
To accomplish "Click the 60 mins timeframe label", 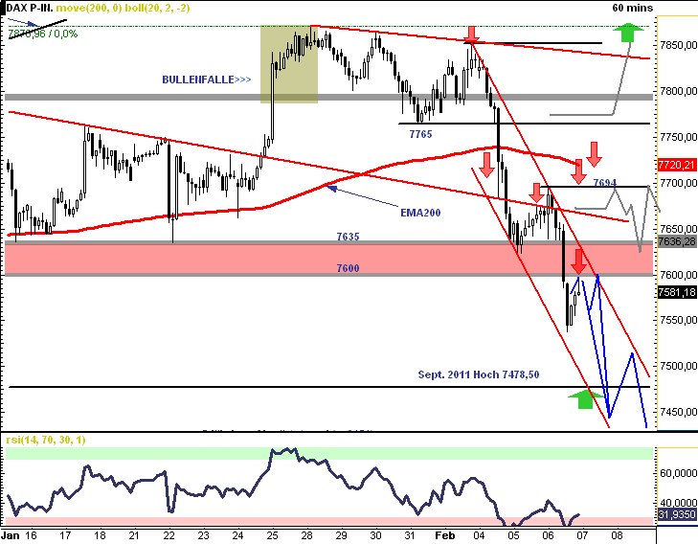I will click(632, 8).
